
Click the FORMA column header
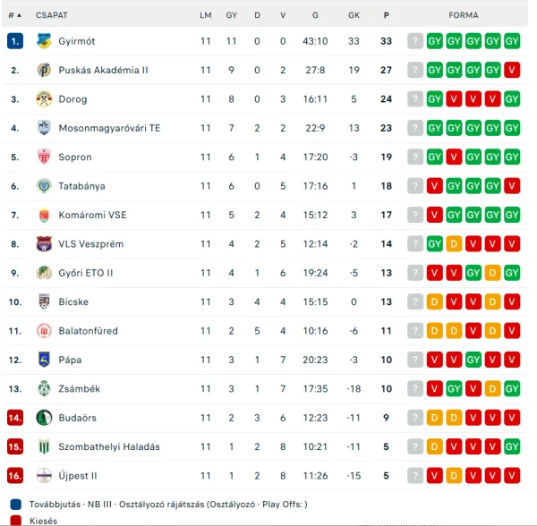pyautogui.click(x=464, y=15)
